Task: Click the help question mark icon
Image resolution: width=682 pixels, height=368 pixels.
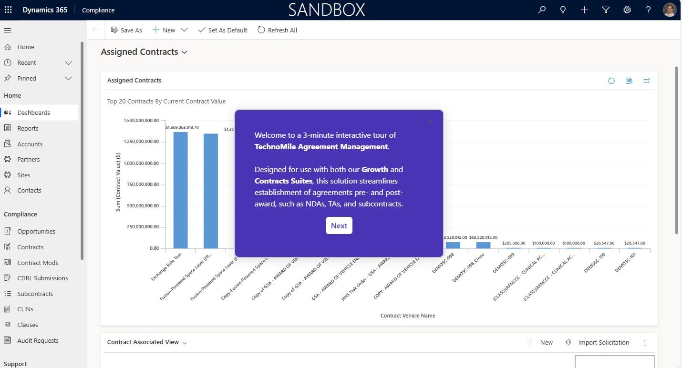Action: coord(648,10)
